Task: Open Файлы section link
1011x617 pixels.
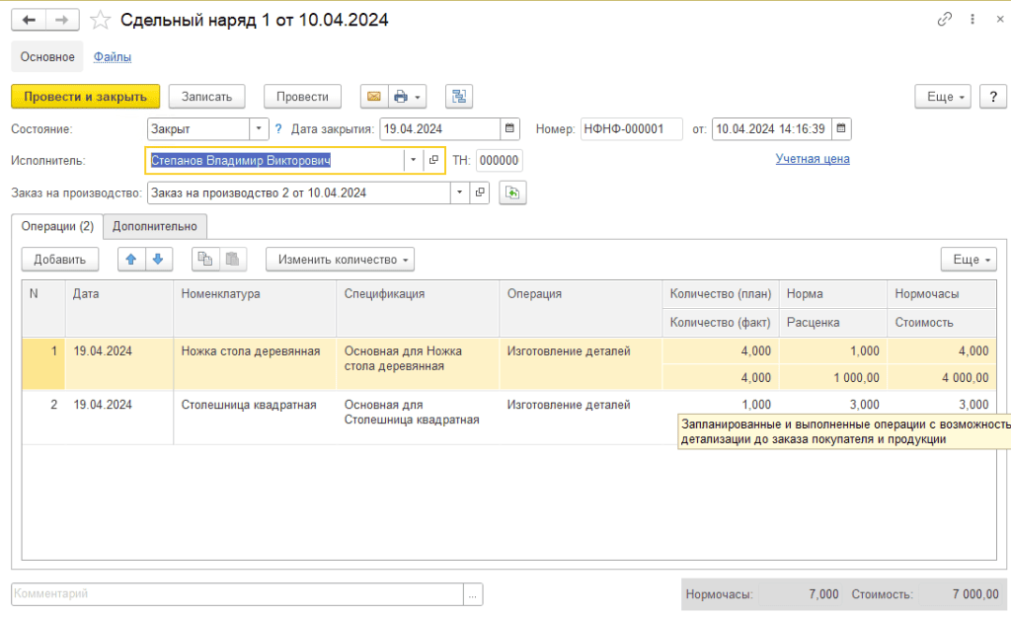Action: click(x=113, y=56)
